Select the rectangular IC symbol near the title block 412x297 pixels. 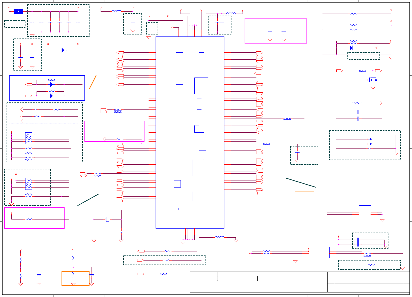click(x=319, y=252)
